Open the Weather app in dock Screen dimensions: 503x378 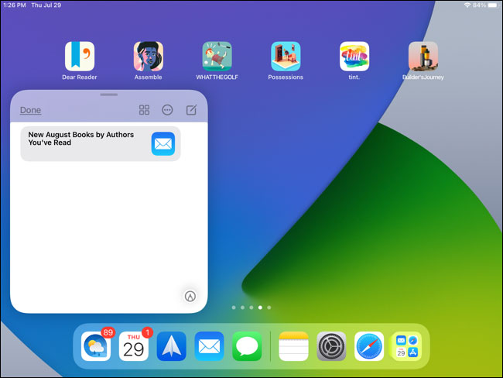(96, 346)
